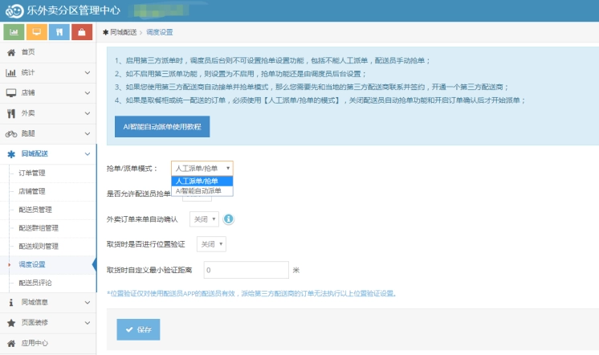
Task: Click the green chart shortcut icon
Action: (x=14, y=32)
